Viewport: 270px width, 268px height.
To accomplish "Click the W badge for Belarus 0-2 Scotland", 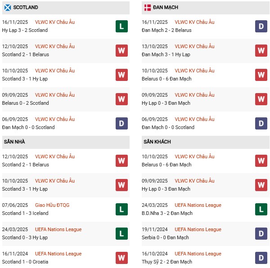I will pos(121,99).
